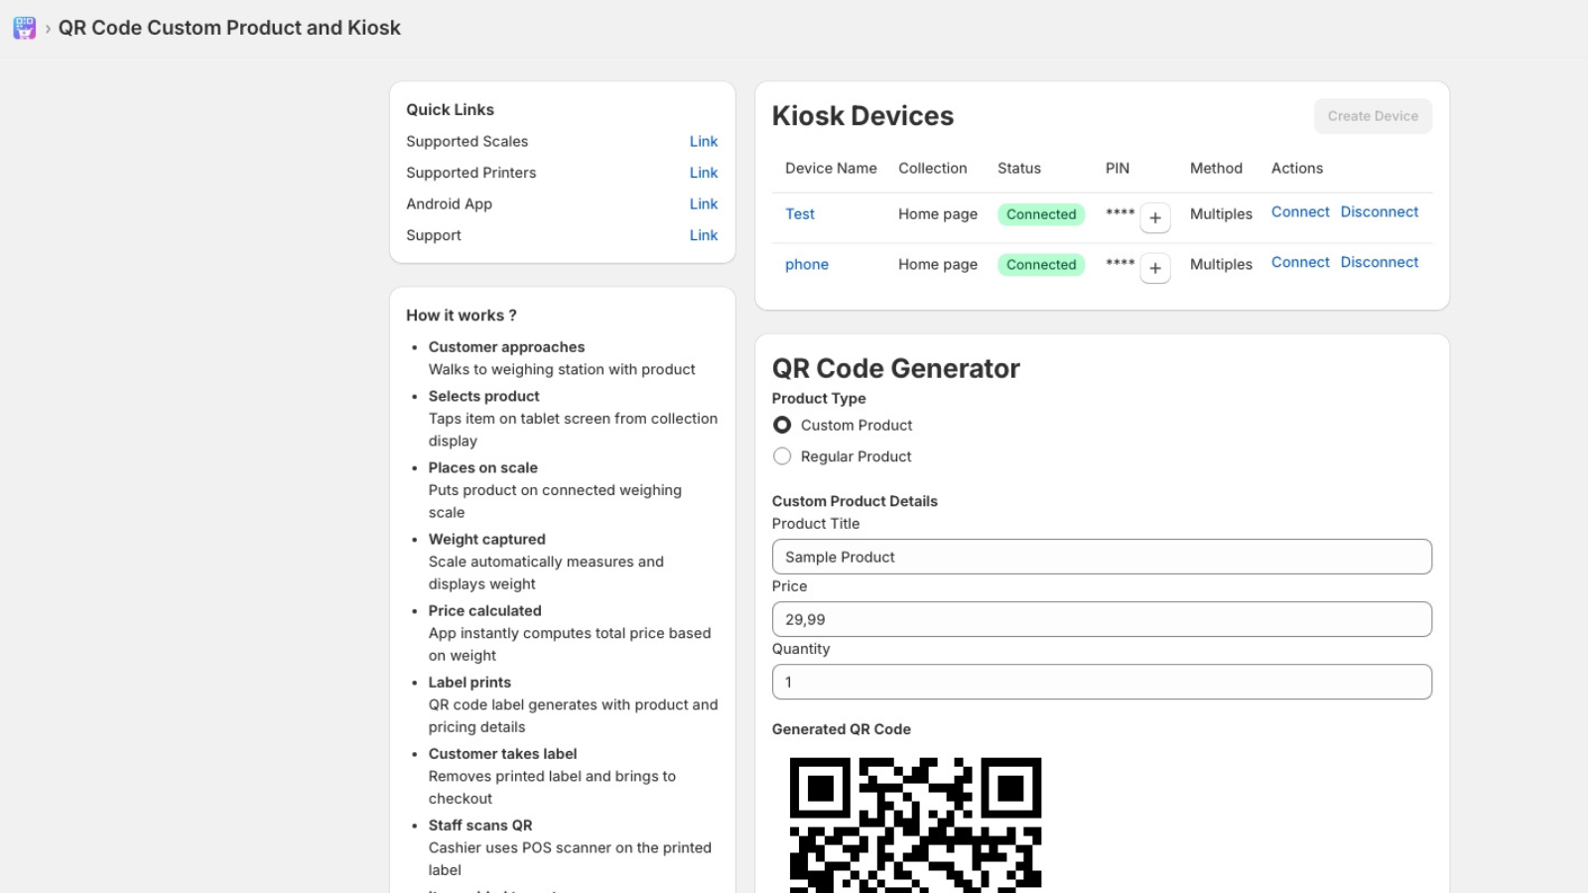Open the Android App link
Screen dimensions: 1588x893
(x=703, y=204)
